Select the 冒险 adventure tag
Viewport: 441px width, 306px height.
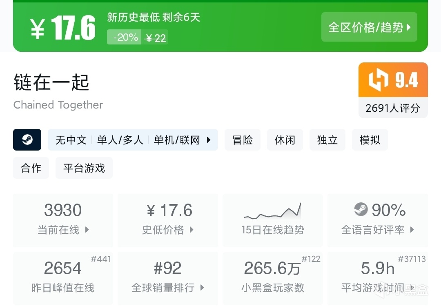[243, 140]
